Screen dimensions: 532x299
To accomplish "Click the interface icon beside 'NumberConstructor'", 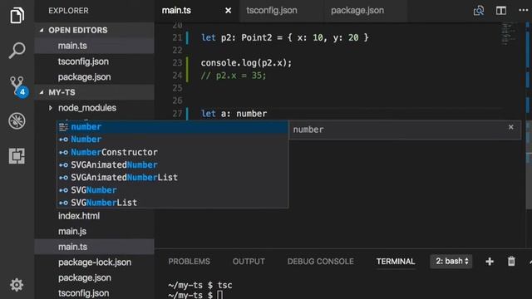I will [63, 153].
